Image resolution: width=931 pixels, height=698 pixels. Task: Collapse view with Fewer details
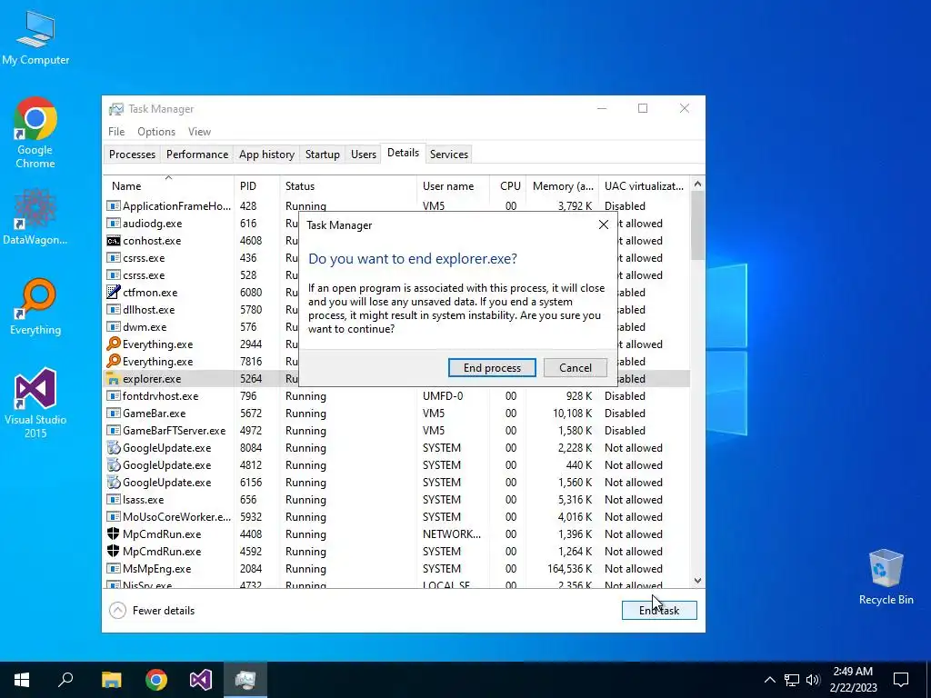tap(152, 610)
